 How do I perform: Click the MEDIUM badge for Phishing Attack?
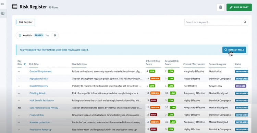[155, 93]
